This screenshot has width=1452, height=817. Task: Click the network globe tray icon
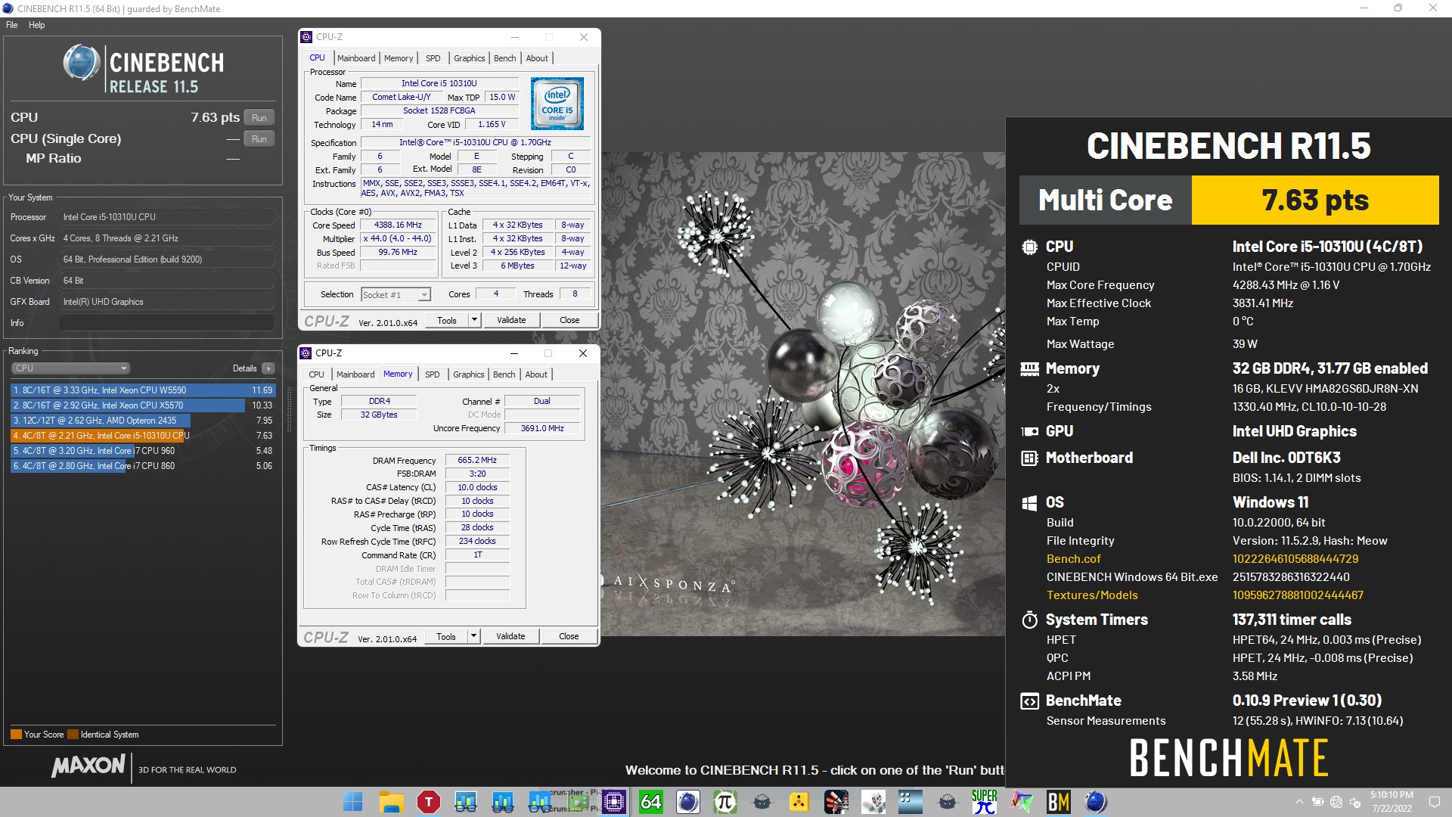click(x=1336, y=802)
